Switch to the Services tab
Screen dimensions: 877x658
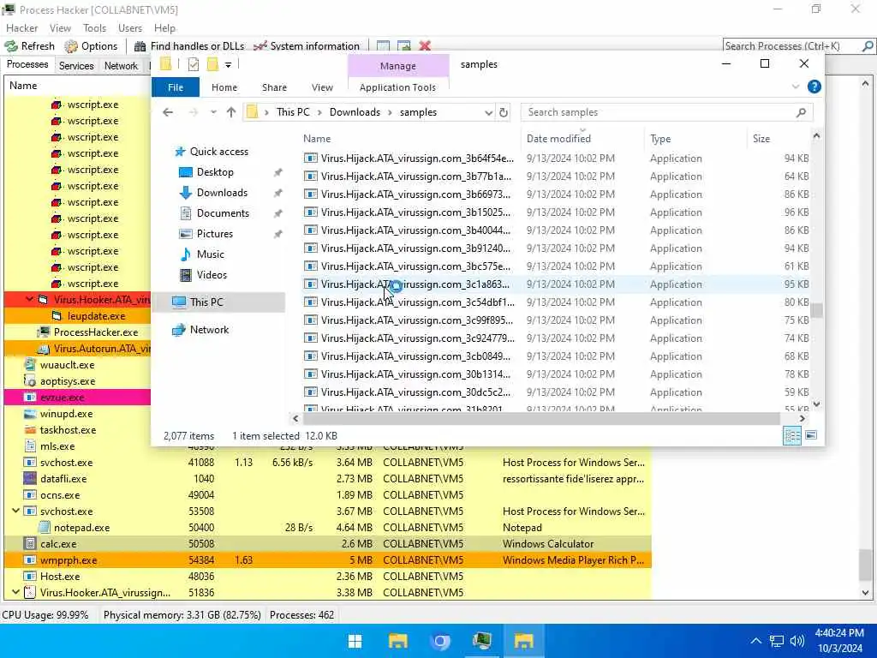click(x=76, y=65)
